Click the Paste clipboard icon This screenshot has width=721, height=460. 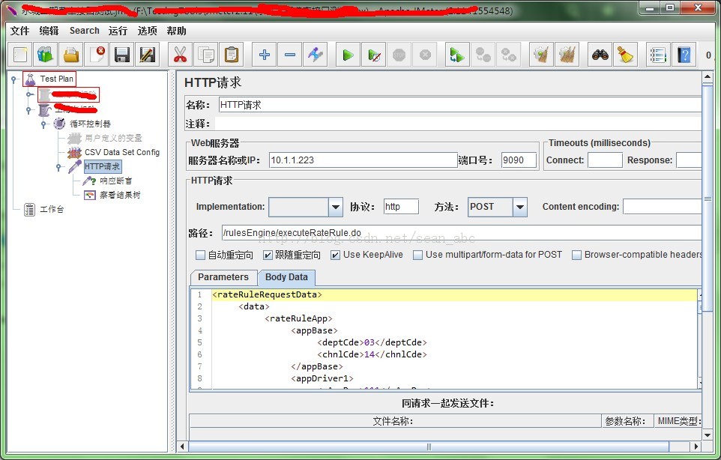point(232,55)
